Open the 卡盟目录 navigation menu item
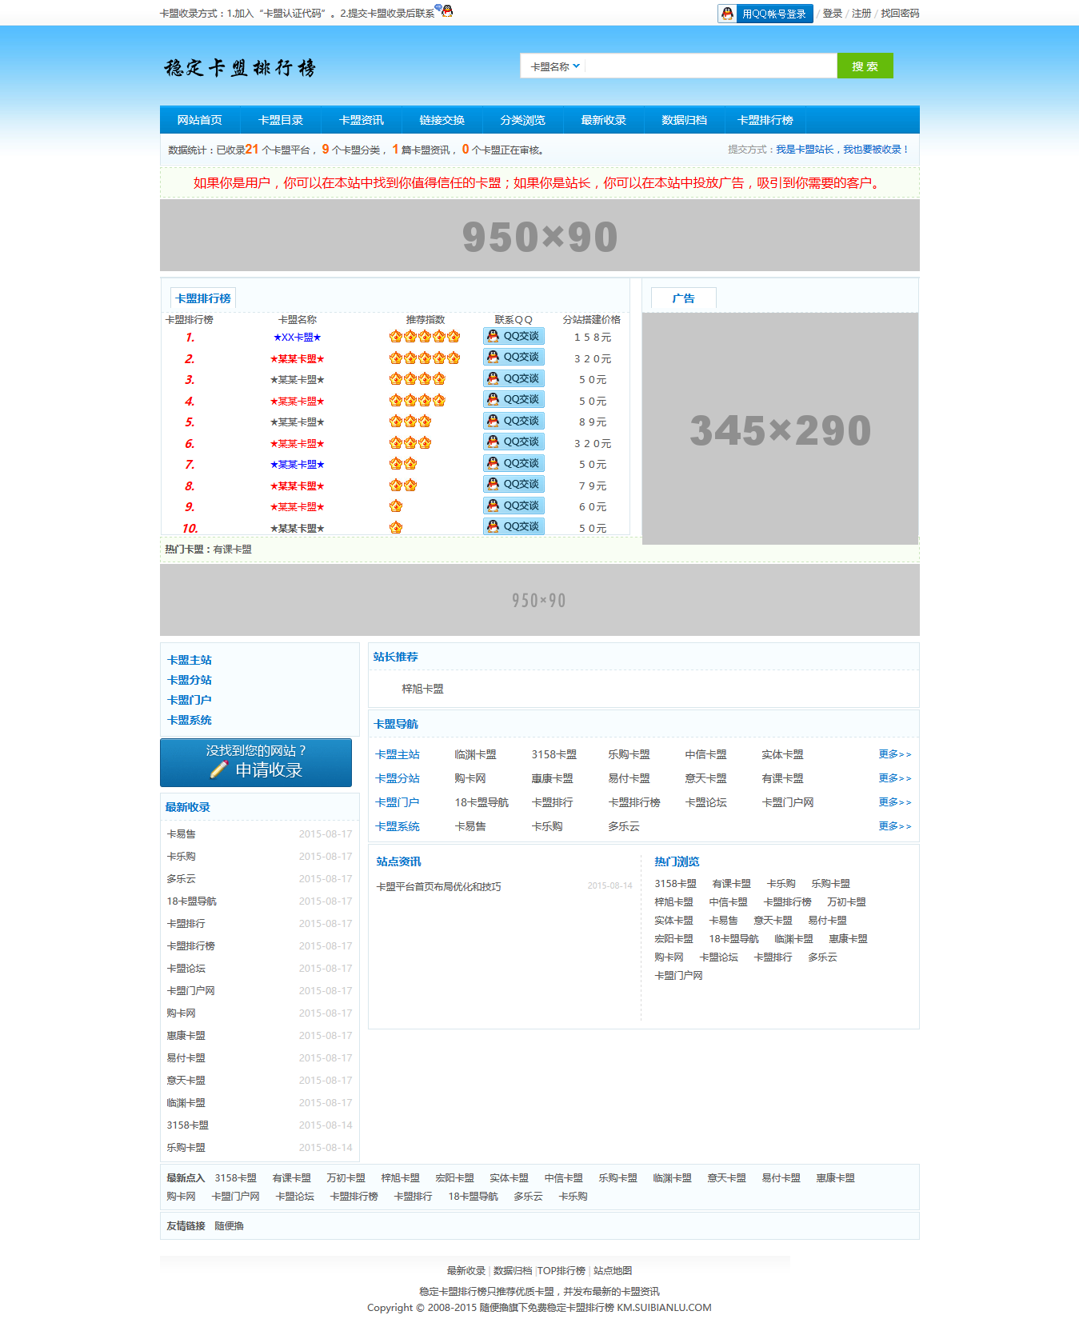The image size is (1079, 1323). point(281,120)
